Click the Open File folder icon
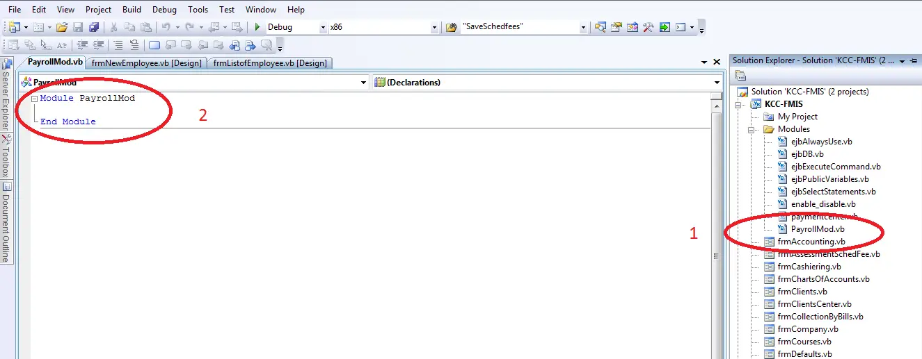Image resolution: width=922 pixels, height=359 pixels. click(62, 27)
